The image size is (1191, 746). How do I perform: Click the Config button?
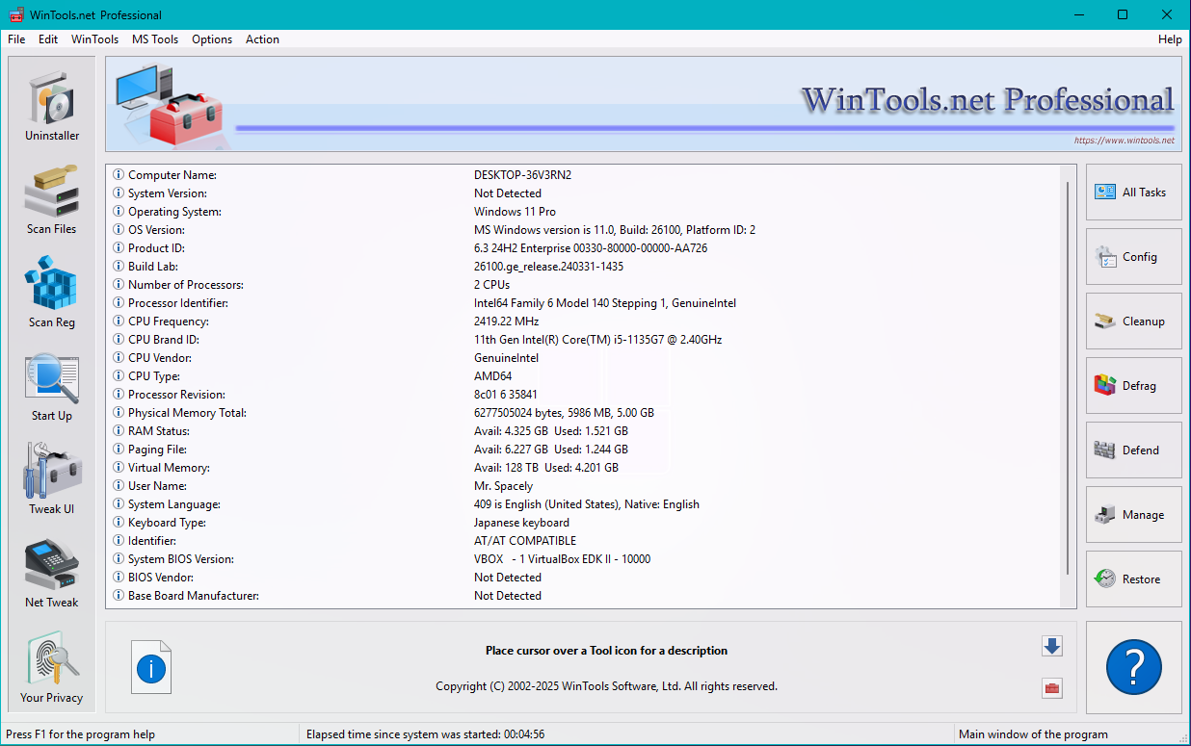coord(1134,257)
